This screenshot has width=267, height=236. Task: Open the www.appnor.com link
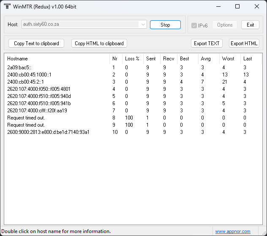[233, 231]
